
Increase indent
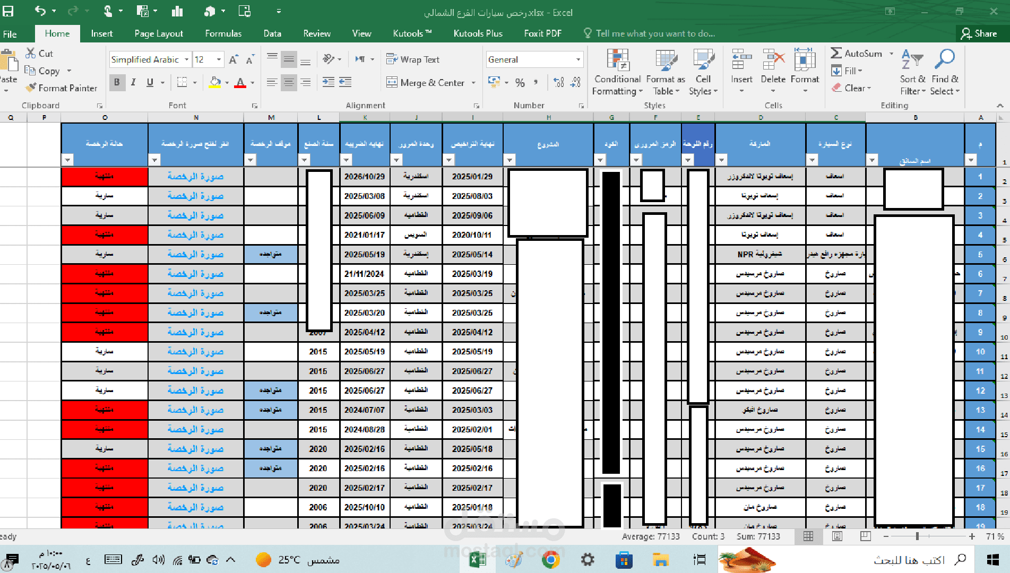(346, 82)
